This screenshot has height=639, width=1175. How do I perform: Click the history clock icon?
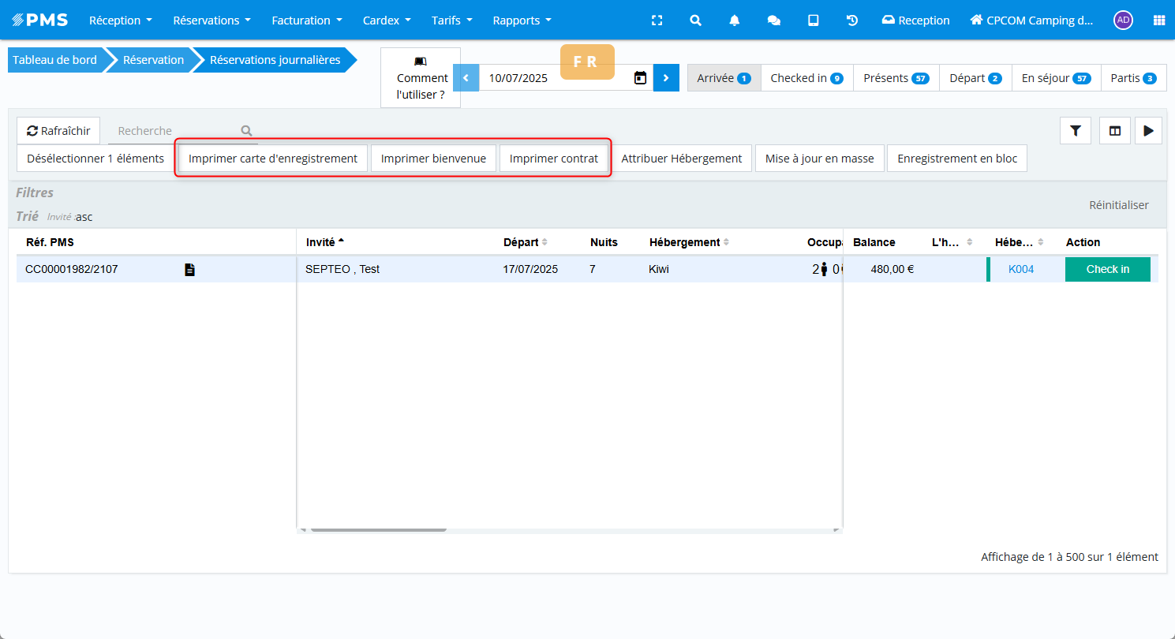852,21
